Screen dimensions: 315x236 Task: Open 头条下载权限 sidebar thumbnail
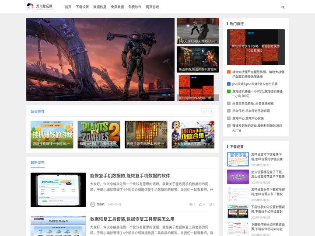click(x=238, y=194)
